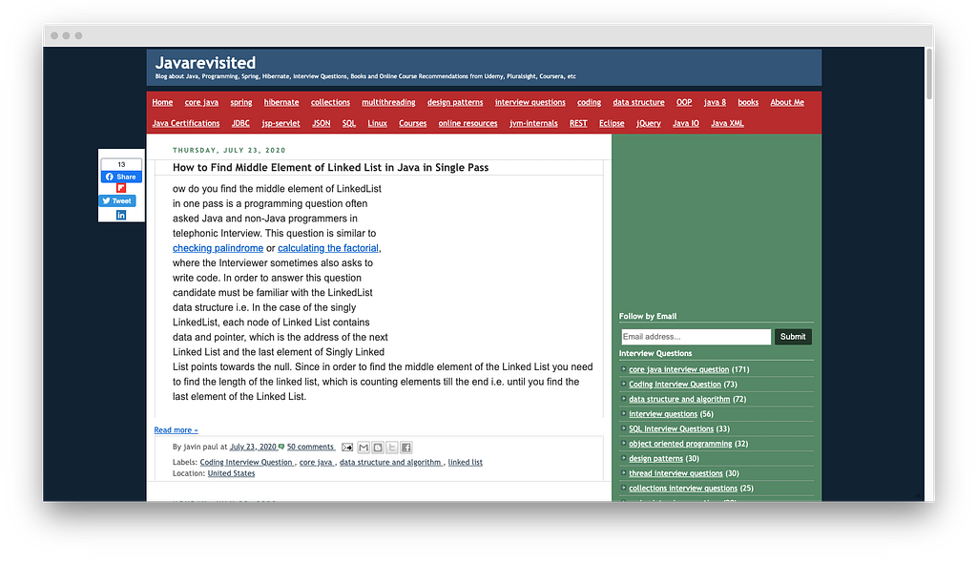Open Java XML navigation link
Image resolution: width=977 pixels, height=563 pixels.
[x=727, y=123]
